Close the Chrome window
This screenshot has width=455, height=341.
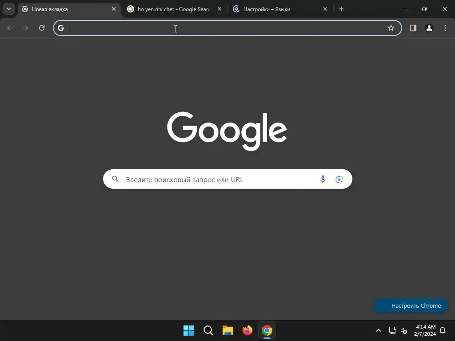(x=444, y=9)
